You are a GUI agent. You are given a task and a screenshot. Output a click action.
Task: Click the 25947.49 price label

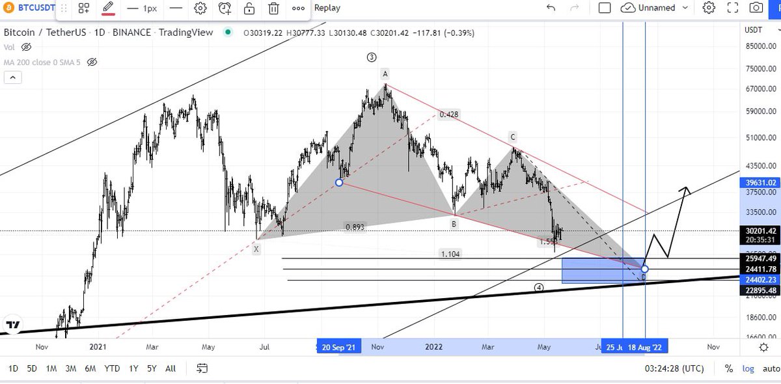point(760,258)
